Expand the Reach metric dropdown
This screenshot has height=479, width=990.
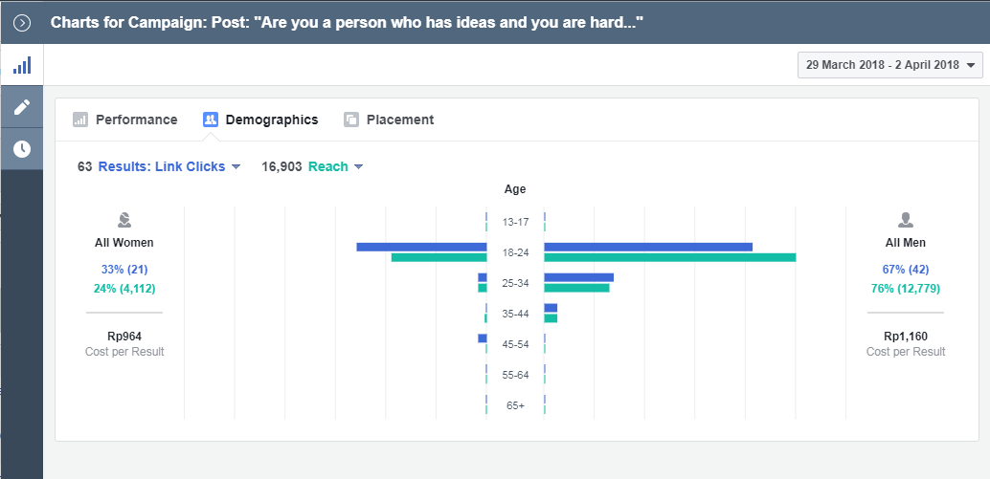coord(335,167)
